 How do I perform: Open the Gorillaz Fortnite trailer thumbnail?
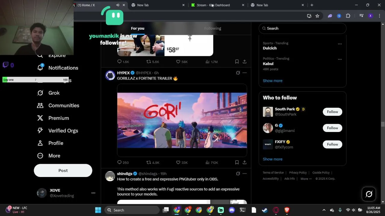pos(182,120)
